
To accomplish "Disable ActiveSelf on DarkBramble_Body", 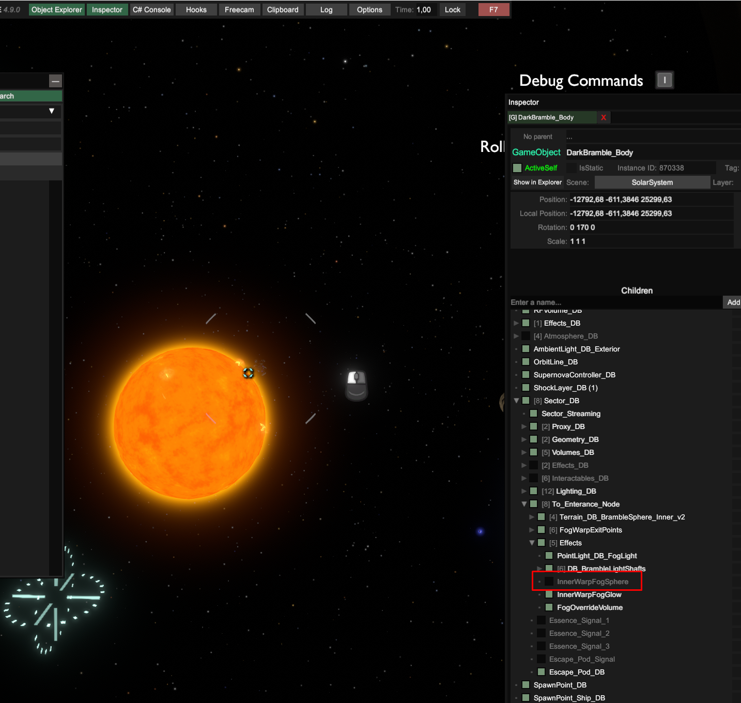I will (517, 167).
